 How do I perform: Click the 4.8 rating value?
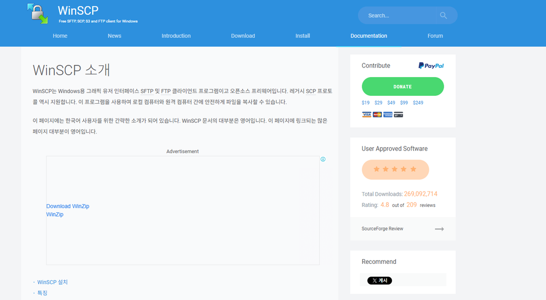385,205
